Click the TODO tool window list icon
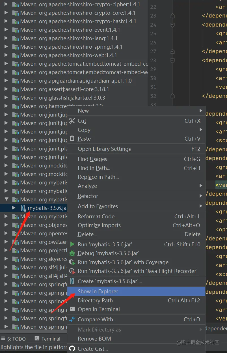This screenshot has height=353, width=227. [x=3, y=339]
